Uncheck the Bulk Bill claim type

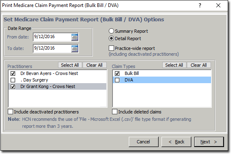117,73
